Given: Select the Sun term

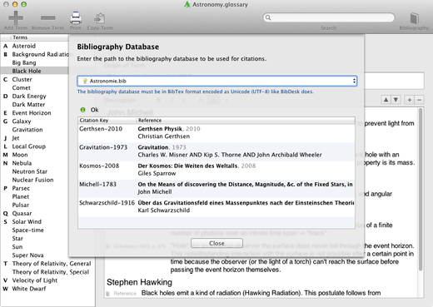Looking at the screenshot, I should click(x=17, y=247).
